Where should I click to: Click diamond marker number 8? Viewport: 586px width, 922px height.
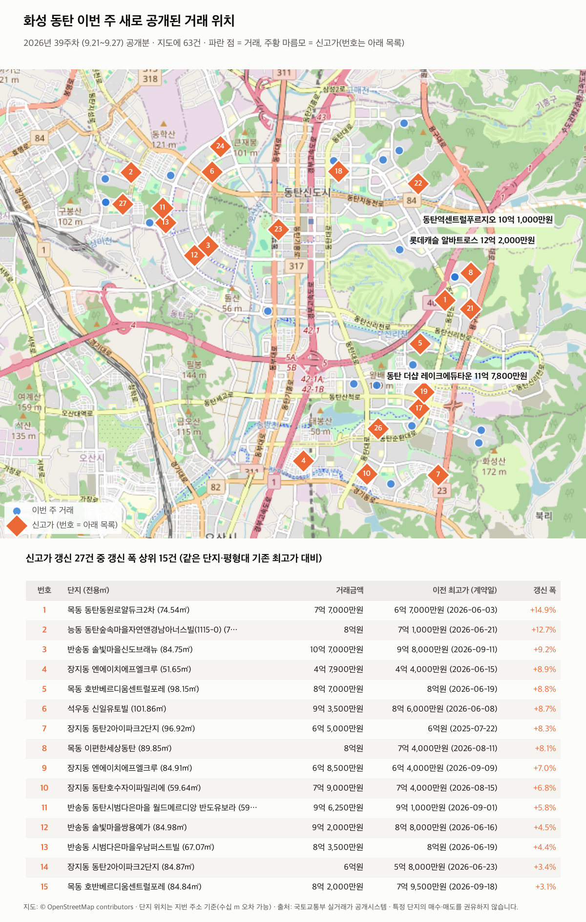tap(471, 273)
